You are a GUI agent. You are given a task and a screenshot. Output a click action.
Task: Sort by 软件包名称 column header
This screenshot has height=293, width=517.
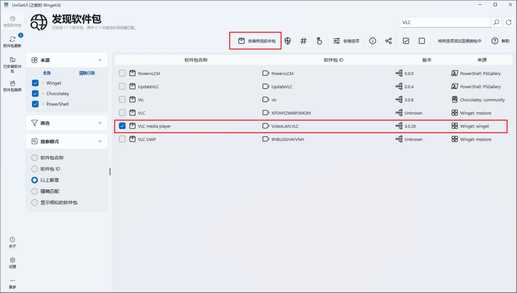[196, 60]
